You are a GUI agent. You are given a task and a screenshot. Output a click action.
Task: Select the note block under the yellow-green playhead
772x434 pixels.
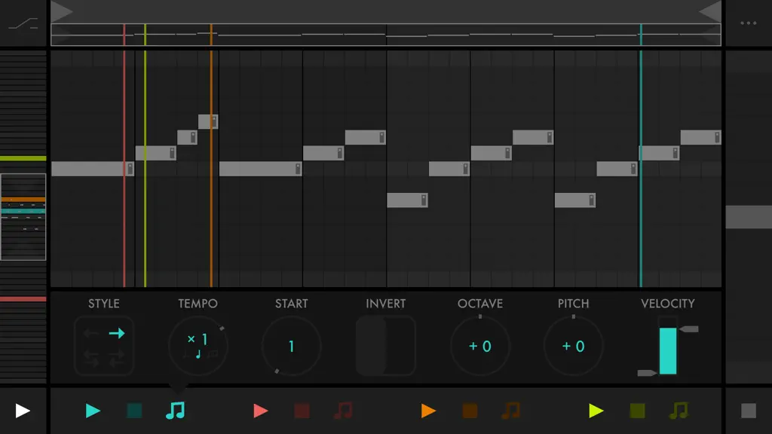click(155, 153)
